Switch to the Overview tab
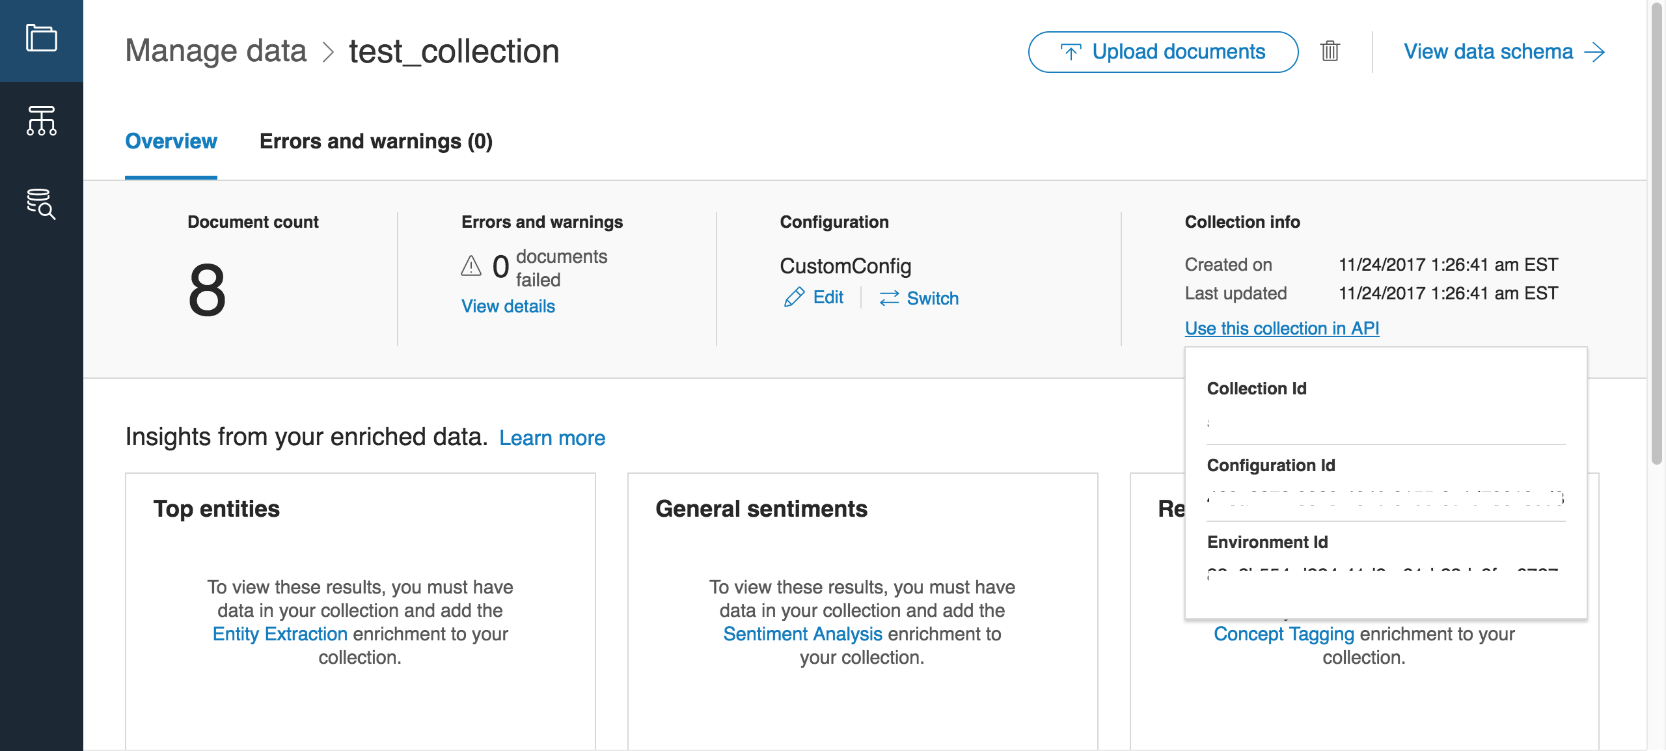This screenshot has height=751, width=1666. point(171,141)
